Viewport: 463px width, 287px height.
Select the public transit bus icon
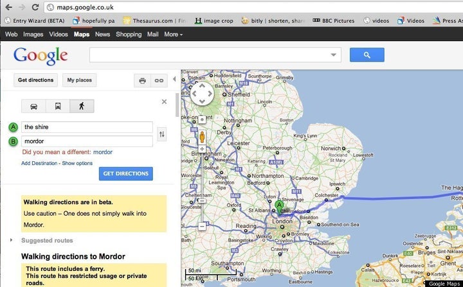tap(58, 106)
